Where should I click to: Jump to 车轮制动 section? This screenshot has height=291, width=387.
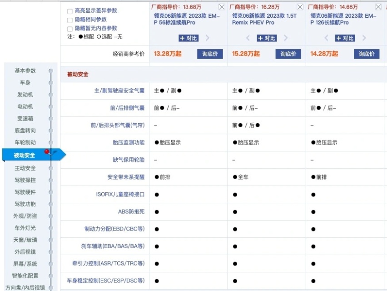[25, 142]
